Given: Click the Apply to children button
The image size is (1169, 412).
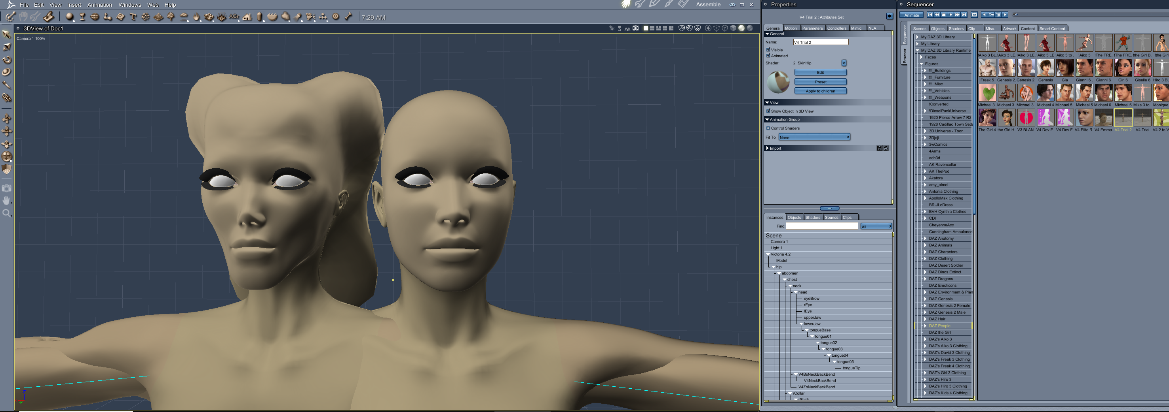Looking at the screenshot, I should point(820,91).
